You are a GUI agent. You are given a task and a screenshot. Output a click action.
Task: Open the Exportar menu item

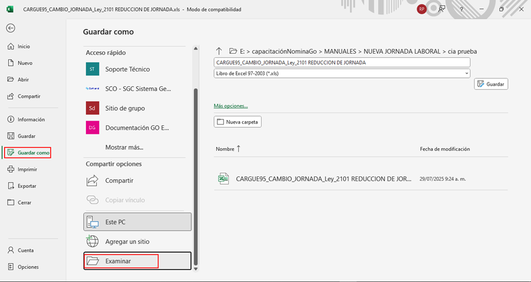(27, 186)
